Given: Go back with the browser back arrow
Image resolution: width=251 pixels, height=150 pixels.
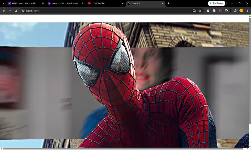Looking at the screenshot, I should coord(4,11).
